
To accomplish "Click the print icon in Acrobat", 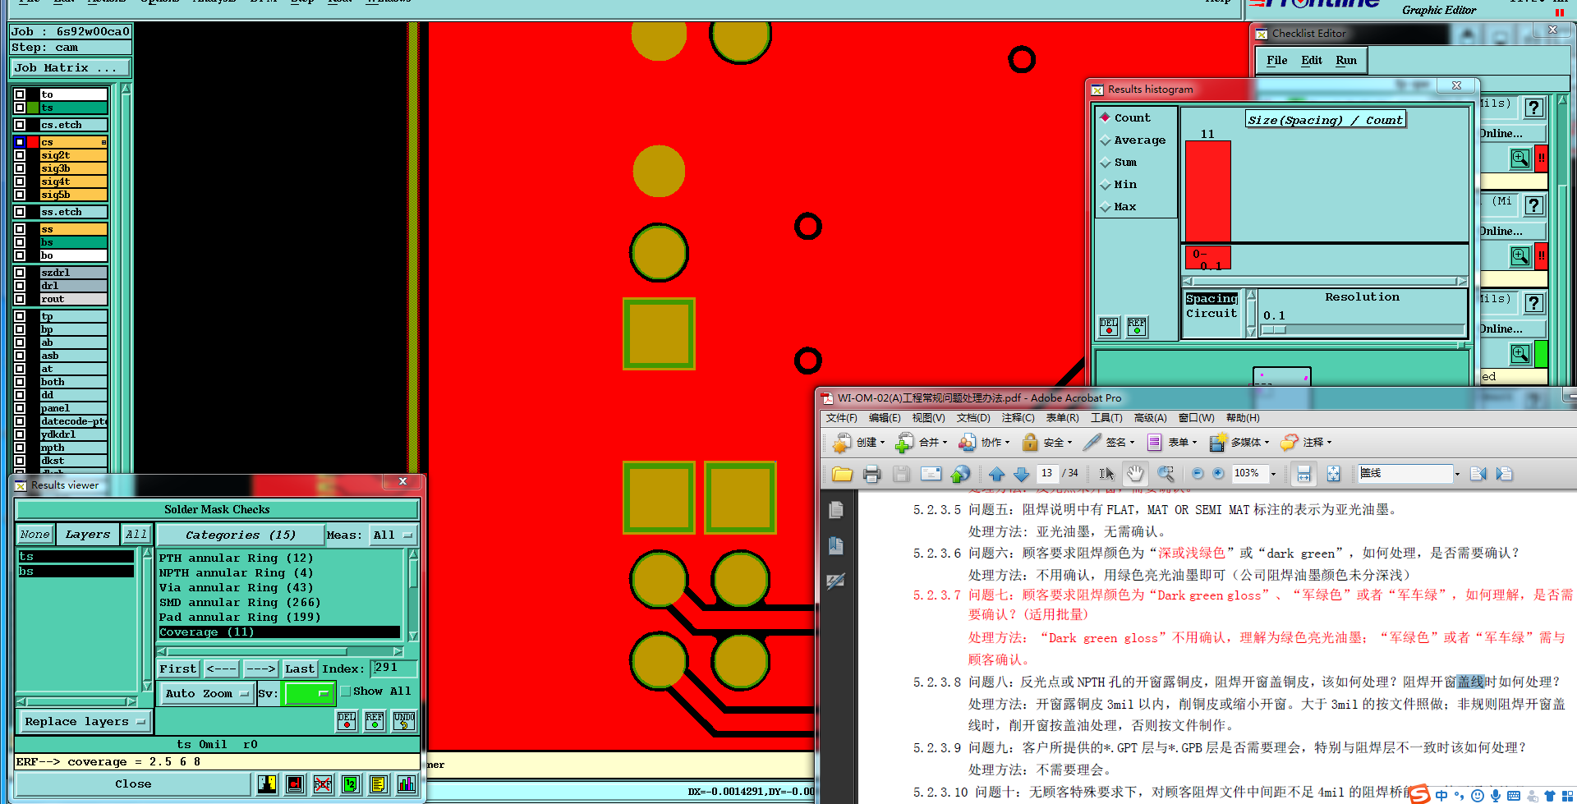I will point(872,474).
